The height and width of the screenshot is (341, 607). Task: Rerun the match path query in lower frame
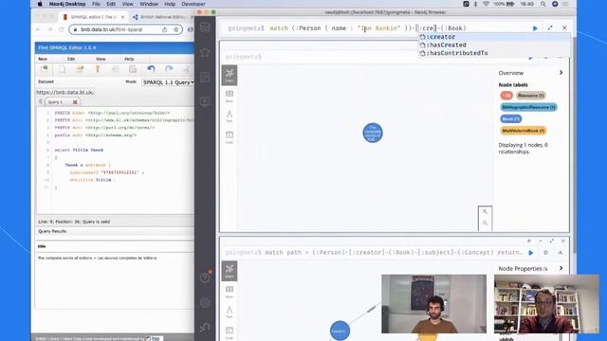(x=531, y=253)
